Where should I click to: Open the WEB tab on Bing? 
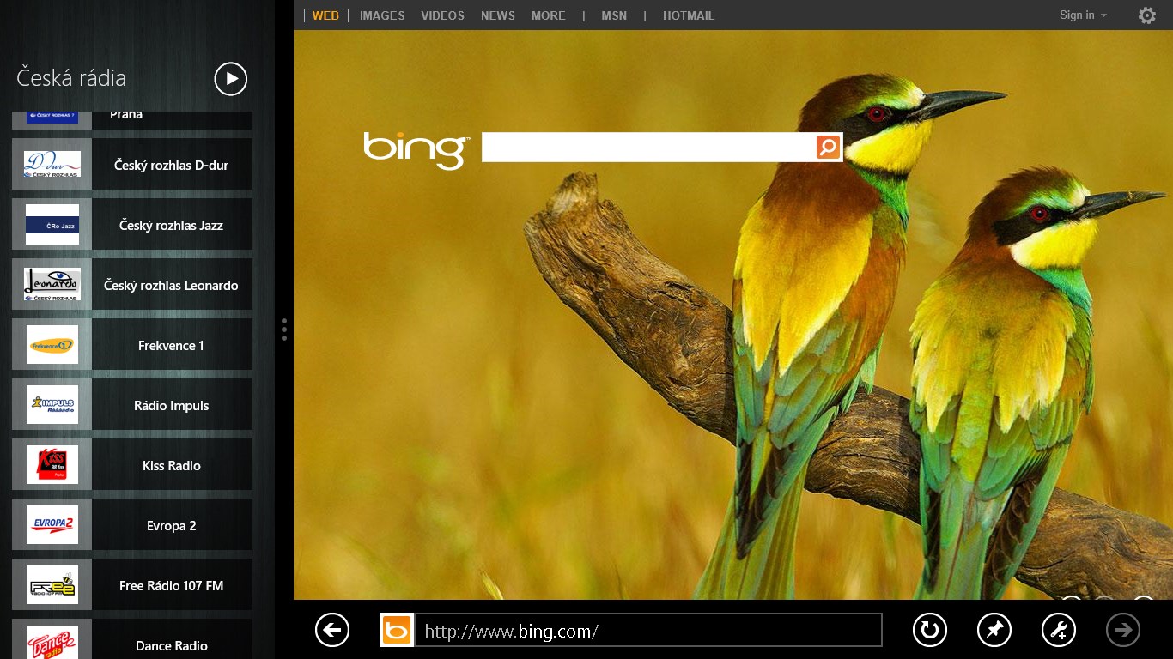point(325,15)
